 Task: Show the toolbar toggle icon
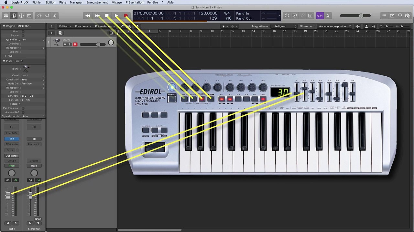(29, 15)
